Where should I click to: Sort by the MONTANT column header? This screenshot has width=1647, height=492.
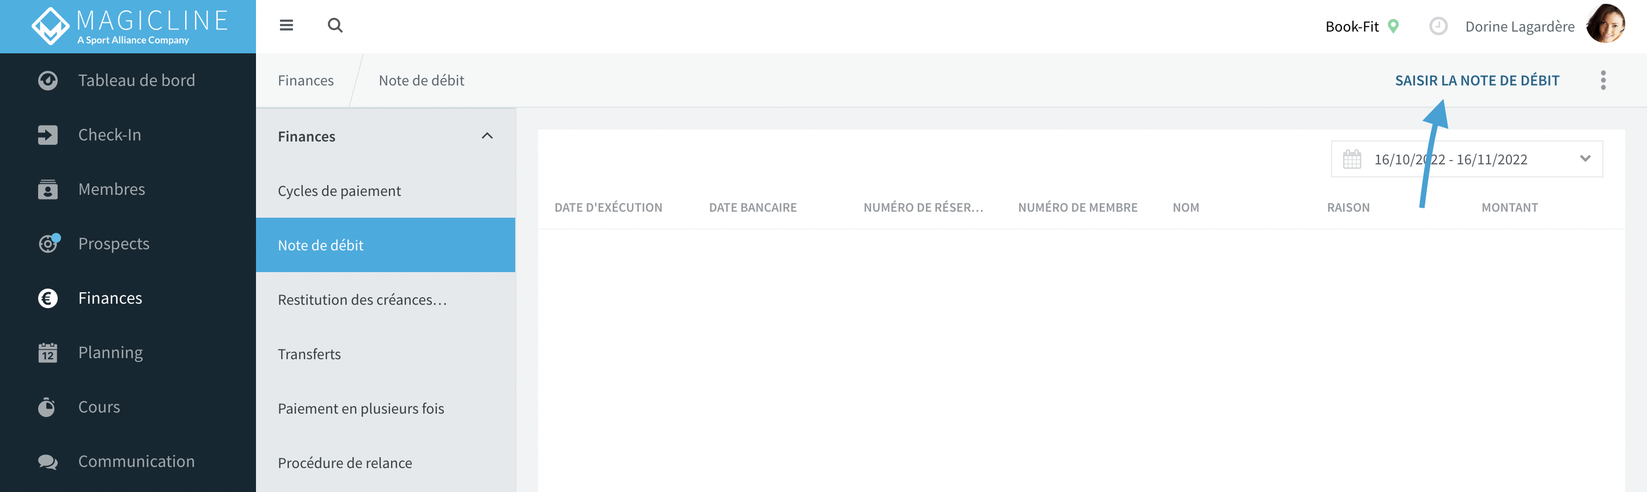[x=1510, y=208]
